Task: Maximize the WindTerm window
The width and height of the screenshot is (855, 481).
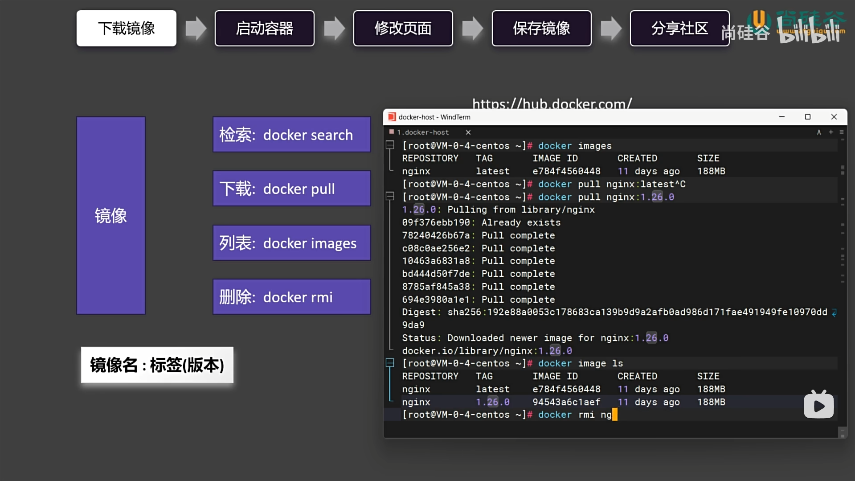Action: [x=807, y=117]
